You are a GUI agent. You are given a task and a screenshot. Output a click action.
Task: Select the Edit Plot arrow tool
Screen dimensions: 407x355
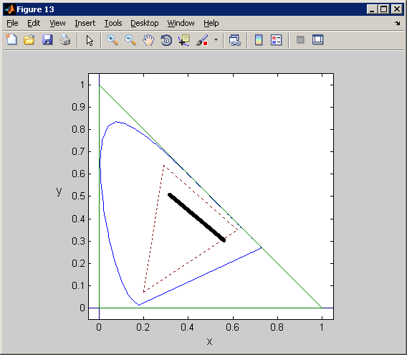(x=90, y=41)
